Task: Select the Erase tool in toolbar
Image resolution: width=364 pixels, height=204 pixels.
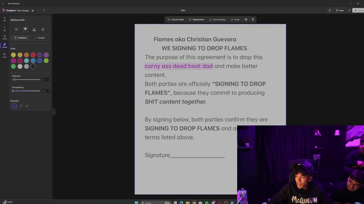Action: click(x=235, y=20)
